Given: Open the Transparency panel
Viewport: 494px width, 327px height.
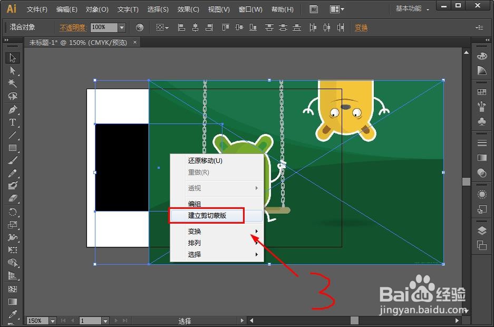Looking at the screenshot, I should tap(482, 172).
